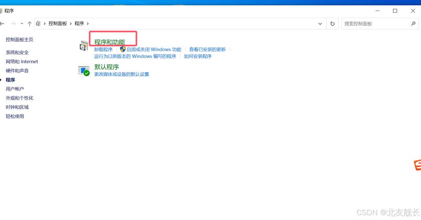Click the Sogou input method icon
421x220 pixels.
[417, 165]
